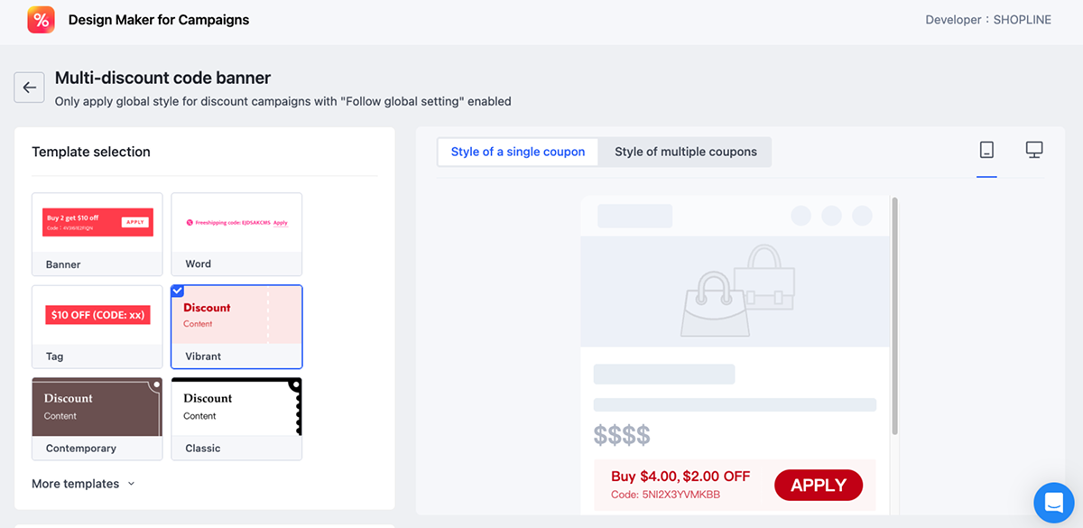Image resolution: width=1083 pixels, height=528 pixels.
Task: Choose the Tag template
Action: (97, 326)
